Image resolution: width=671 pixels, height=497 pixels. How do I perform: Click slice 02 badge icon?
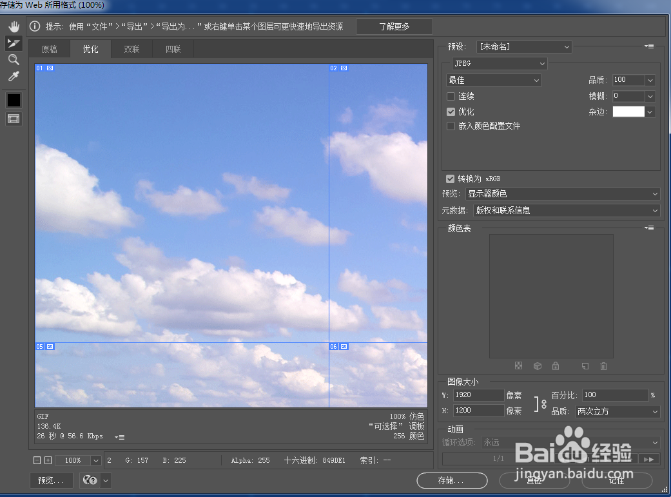(344, 68)
